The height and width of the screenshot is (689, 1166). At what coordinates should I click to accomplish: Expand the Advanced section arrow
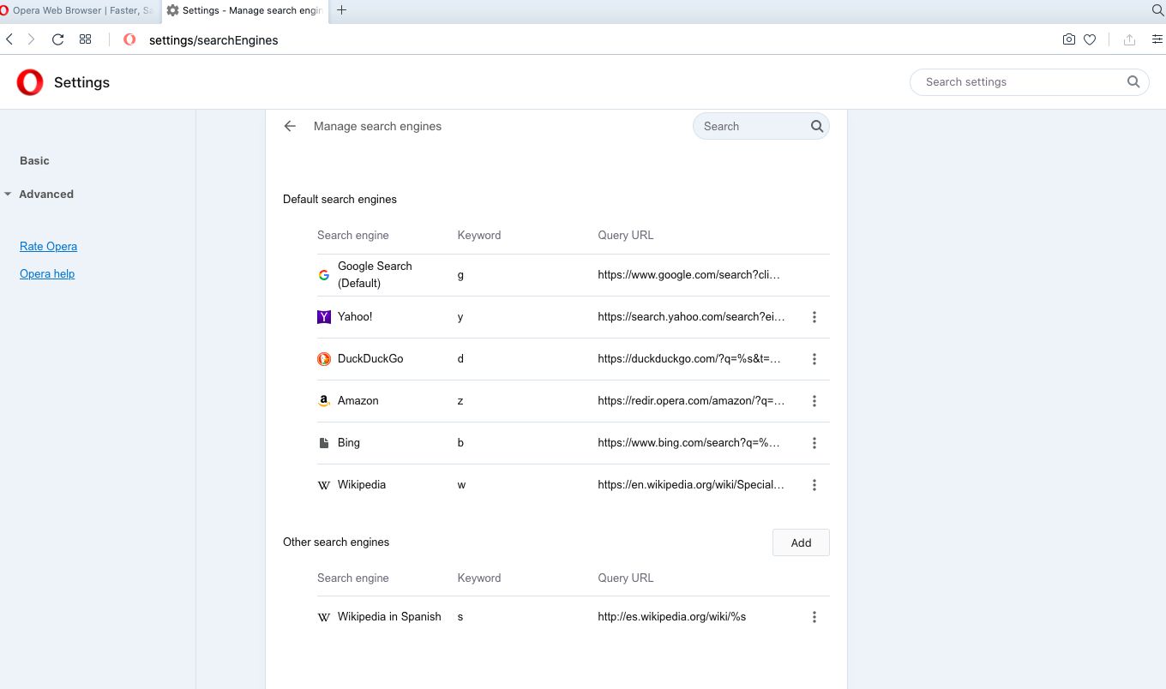[x=8, y=195]
